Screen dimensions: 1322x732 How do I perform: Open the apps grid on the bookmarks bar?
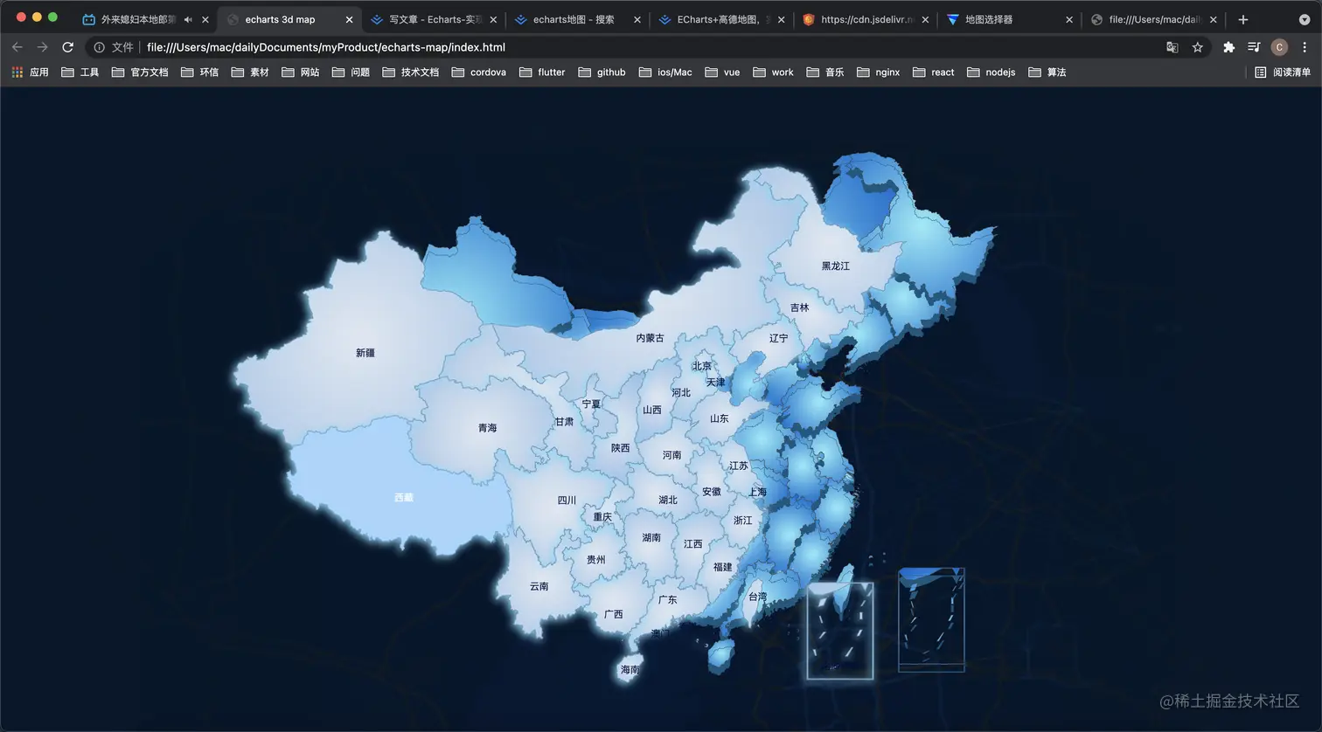[x=16, y=72]
